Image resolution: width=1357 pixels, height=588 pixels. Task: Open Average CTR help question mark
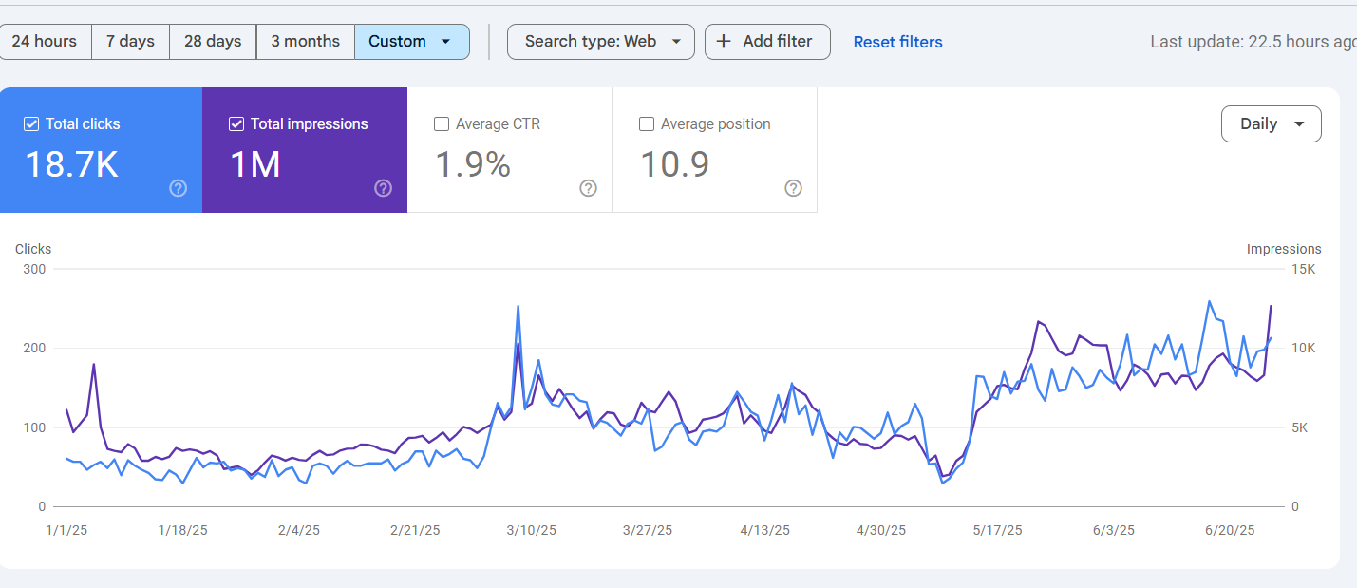click(588, 188)
